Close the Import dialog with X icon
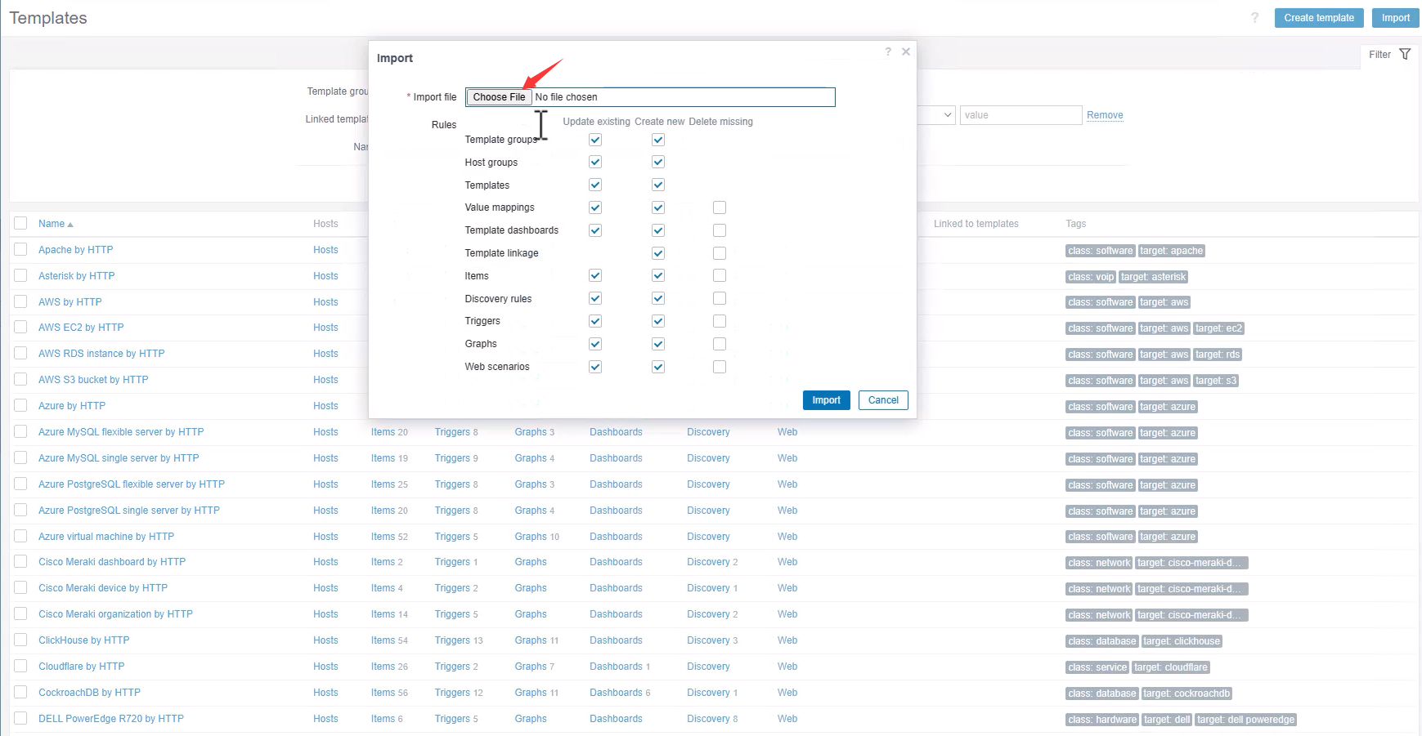 tap(906, 51)
